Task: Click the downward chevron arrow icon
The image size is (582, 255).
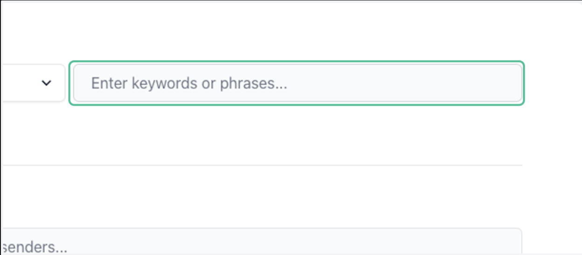Action: (x=46, y=83)
